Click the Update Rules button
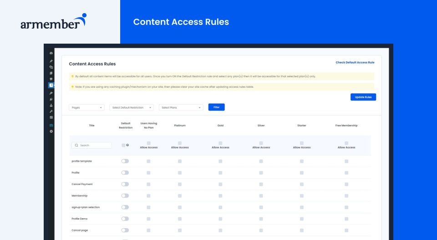The image size is (437, 240). [363, 97]
